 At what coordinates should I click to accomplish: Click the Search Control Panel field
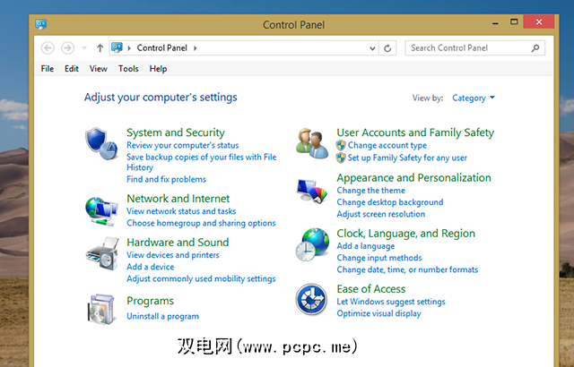474,47
